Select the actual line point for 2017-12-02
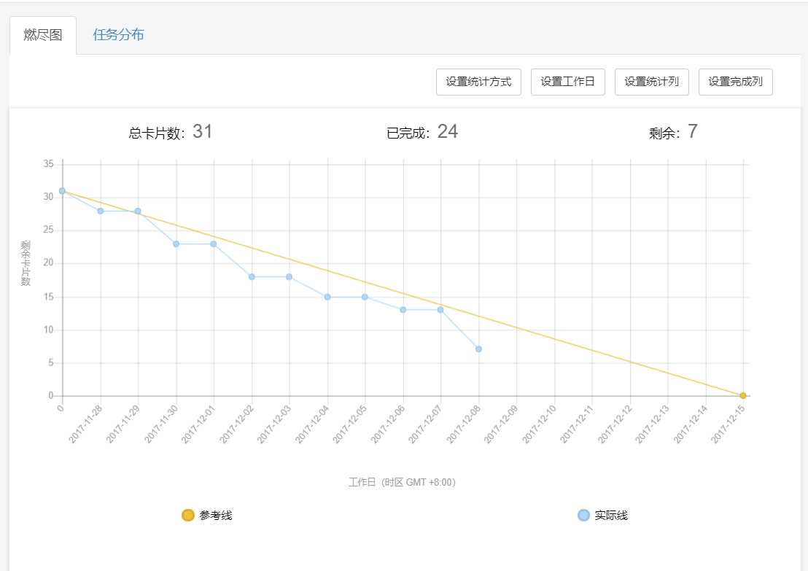Image resolution: width=808 pixels, height=571 pixels. (x=252, y=276)
